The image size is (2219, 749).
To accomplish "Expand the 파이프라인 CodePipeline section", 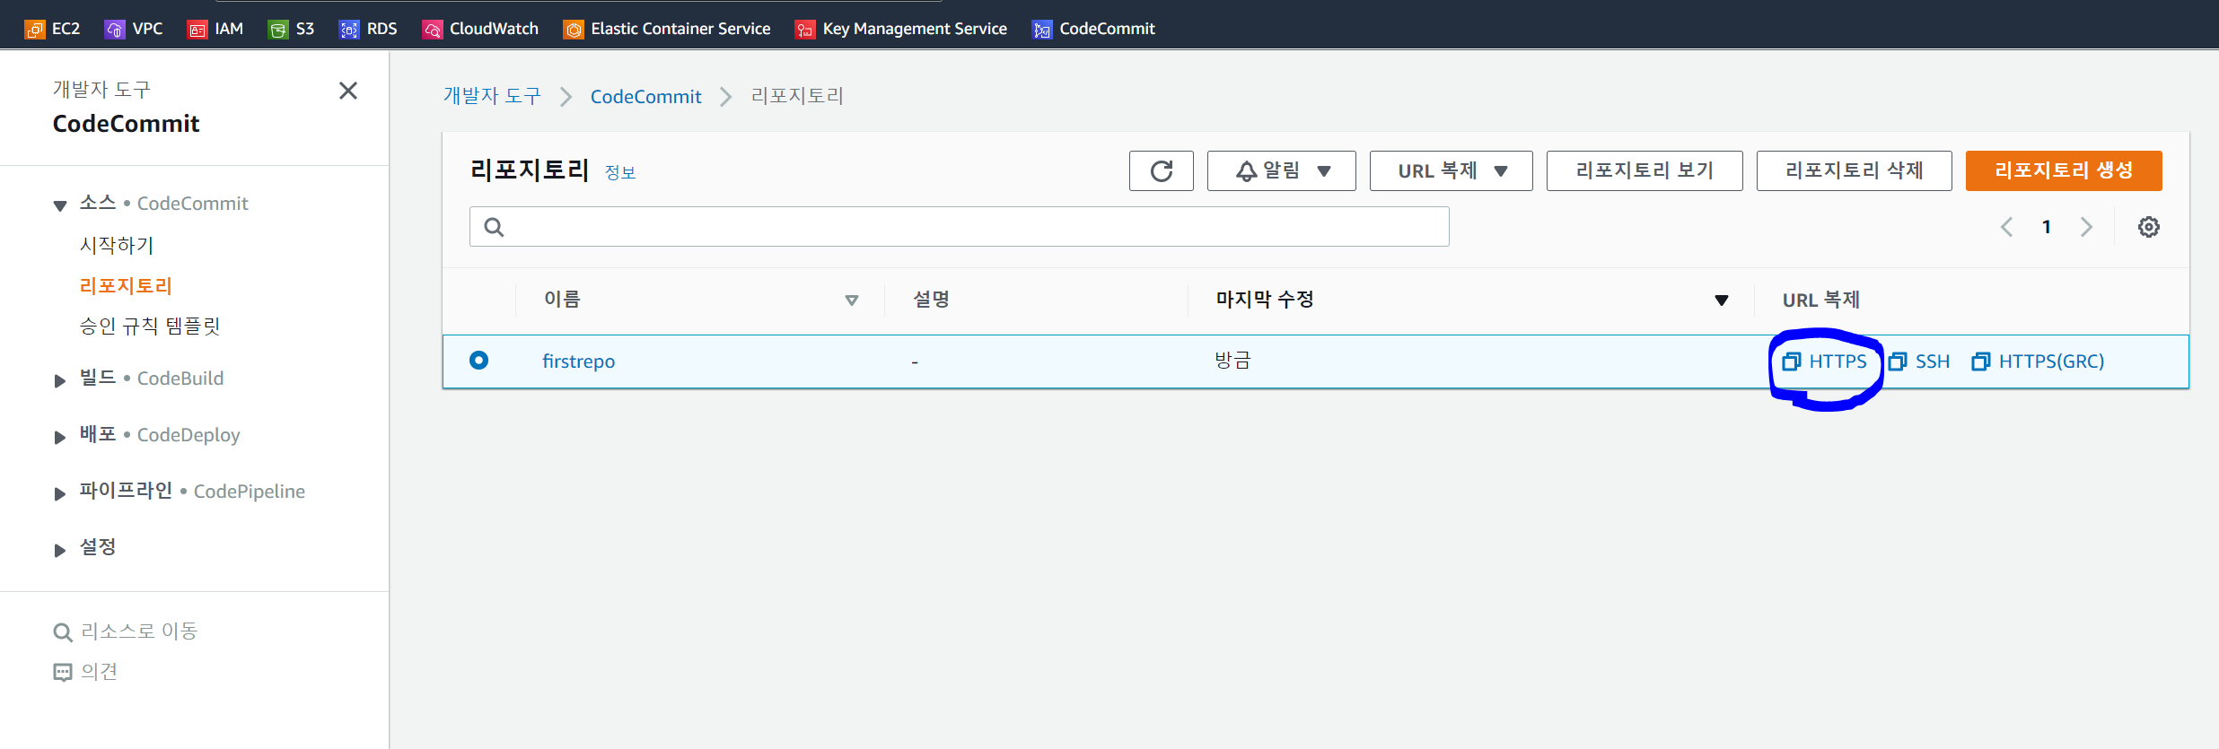I will click(x=60, y=493).
